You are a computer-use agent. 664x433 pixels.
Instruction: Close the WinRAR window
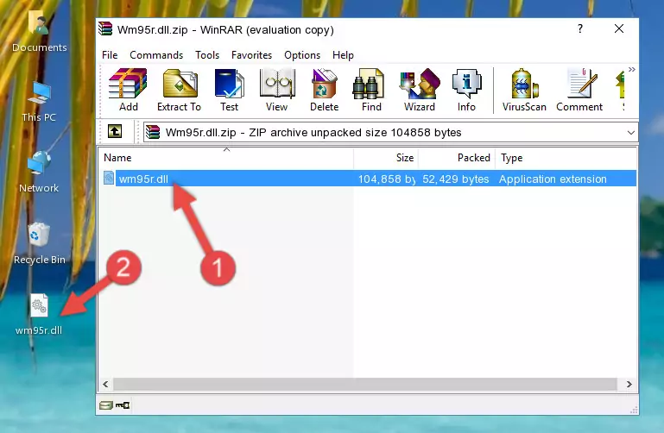pyautogui.click(x=619, y=28)
